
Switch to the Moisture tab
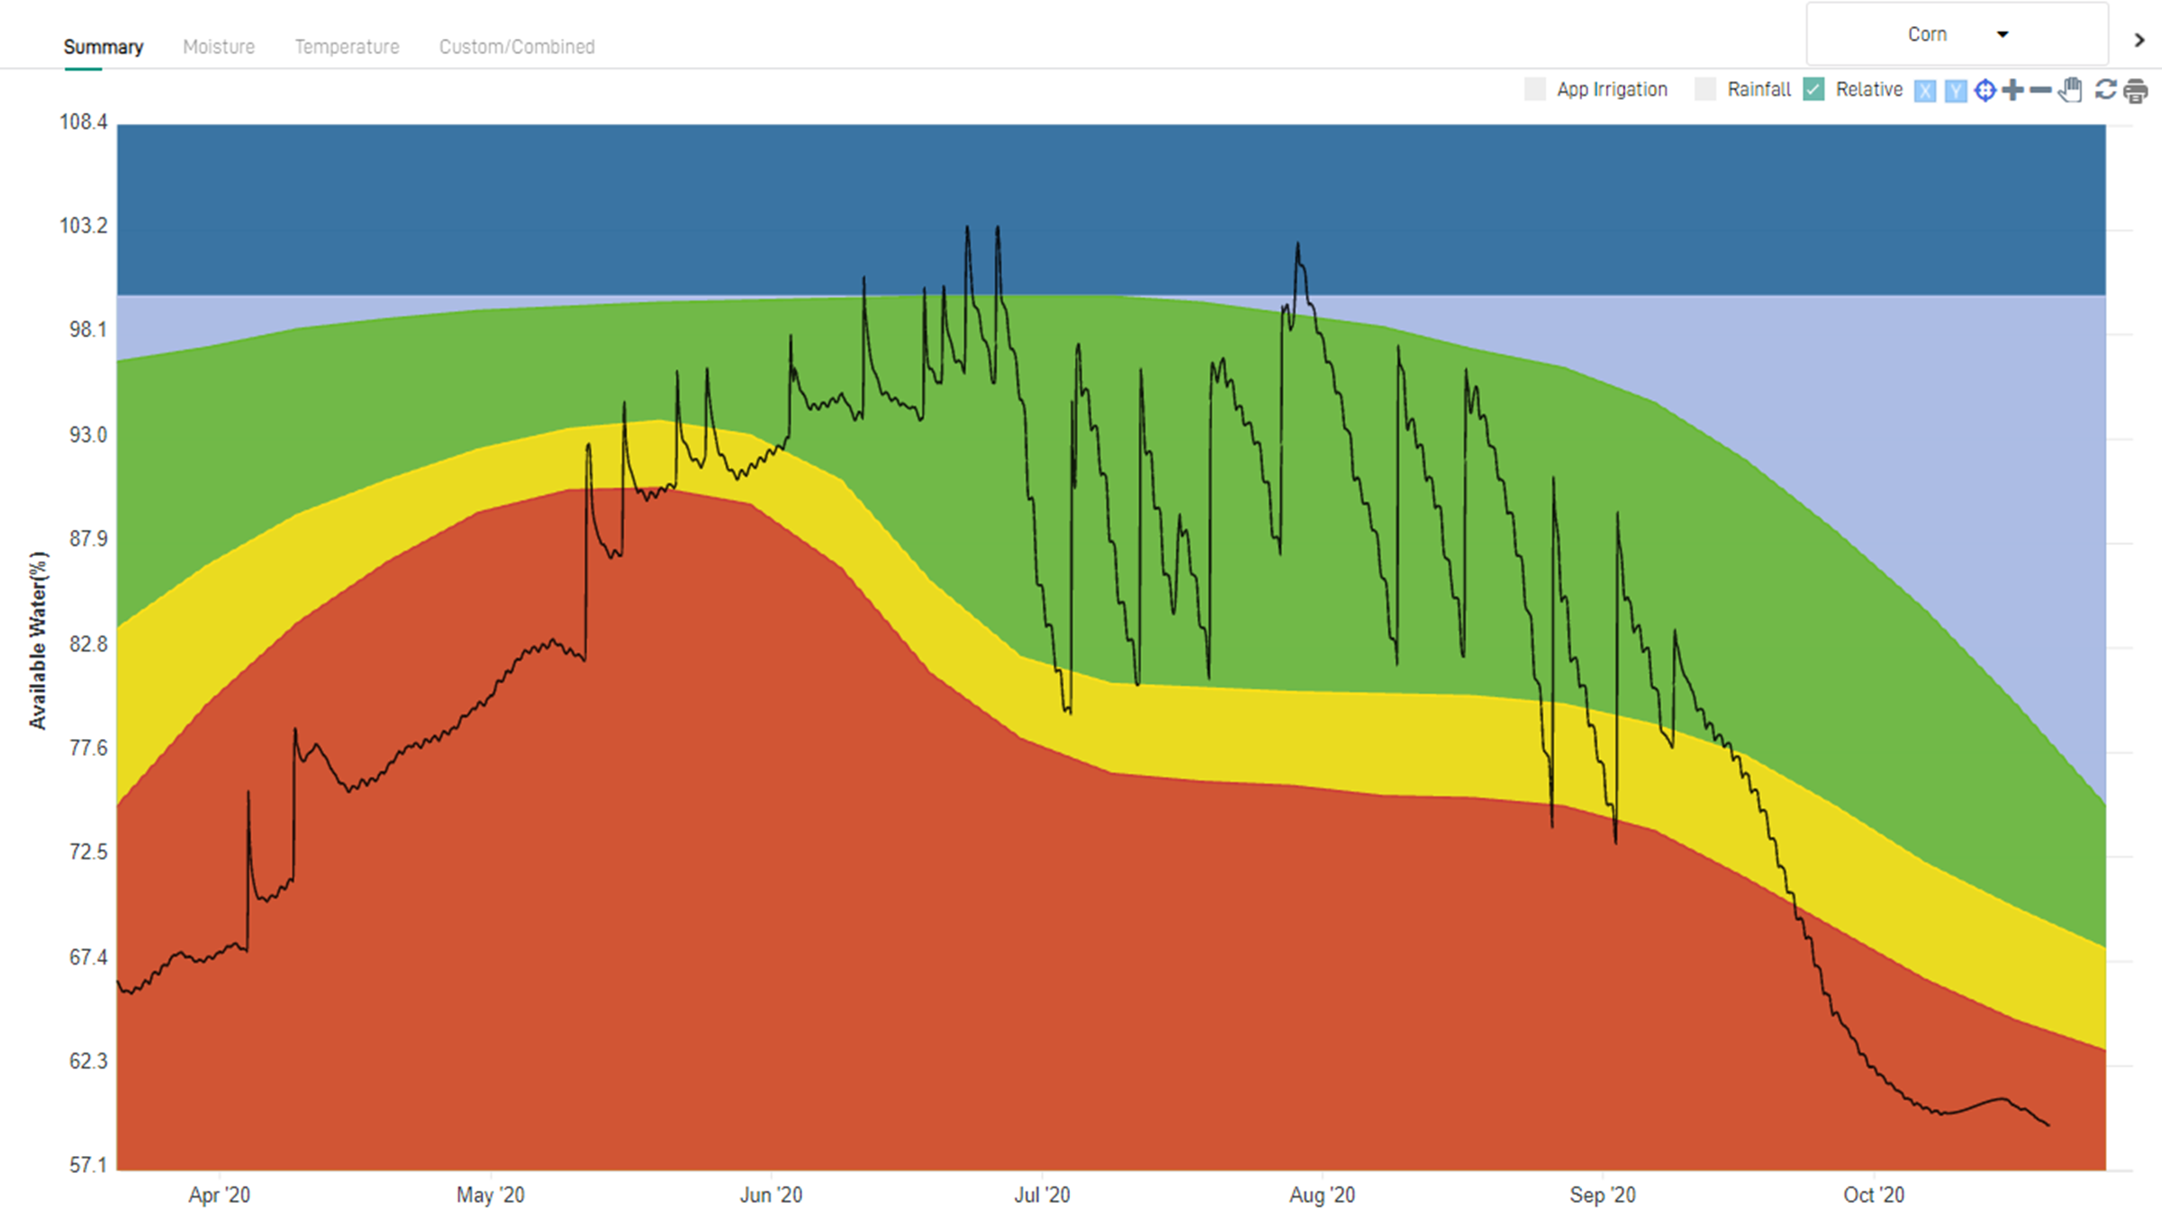tap(219, 47)
